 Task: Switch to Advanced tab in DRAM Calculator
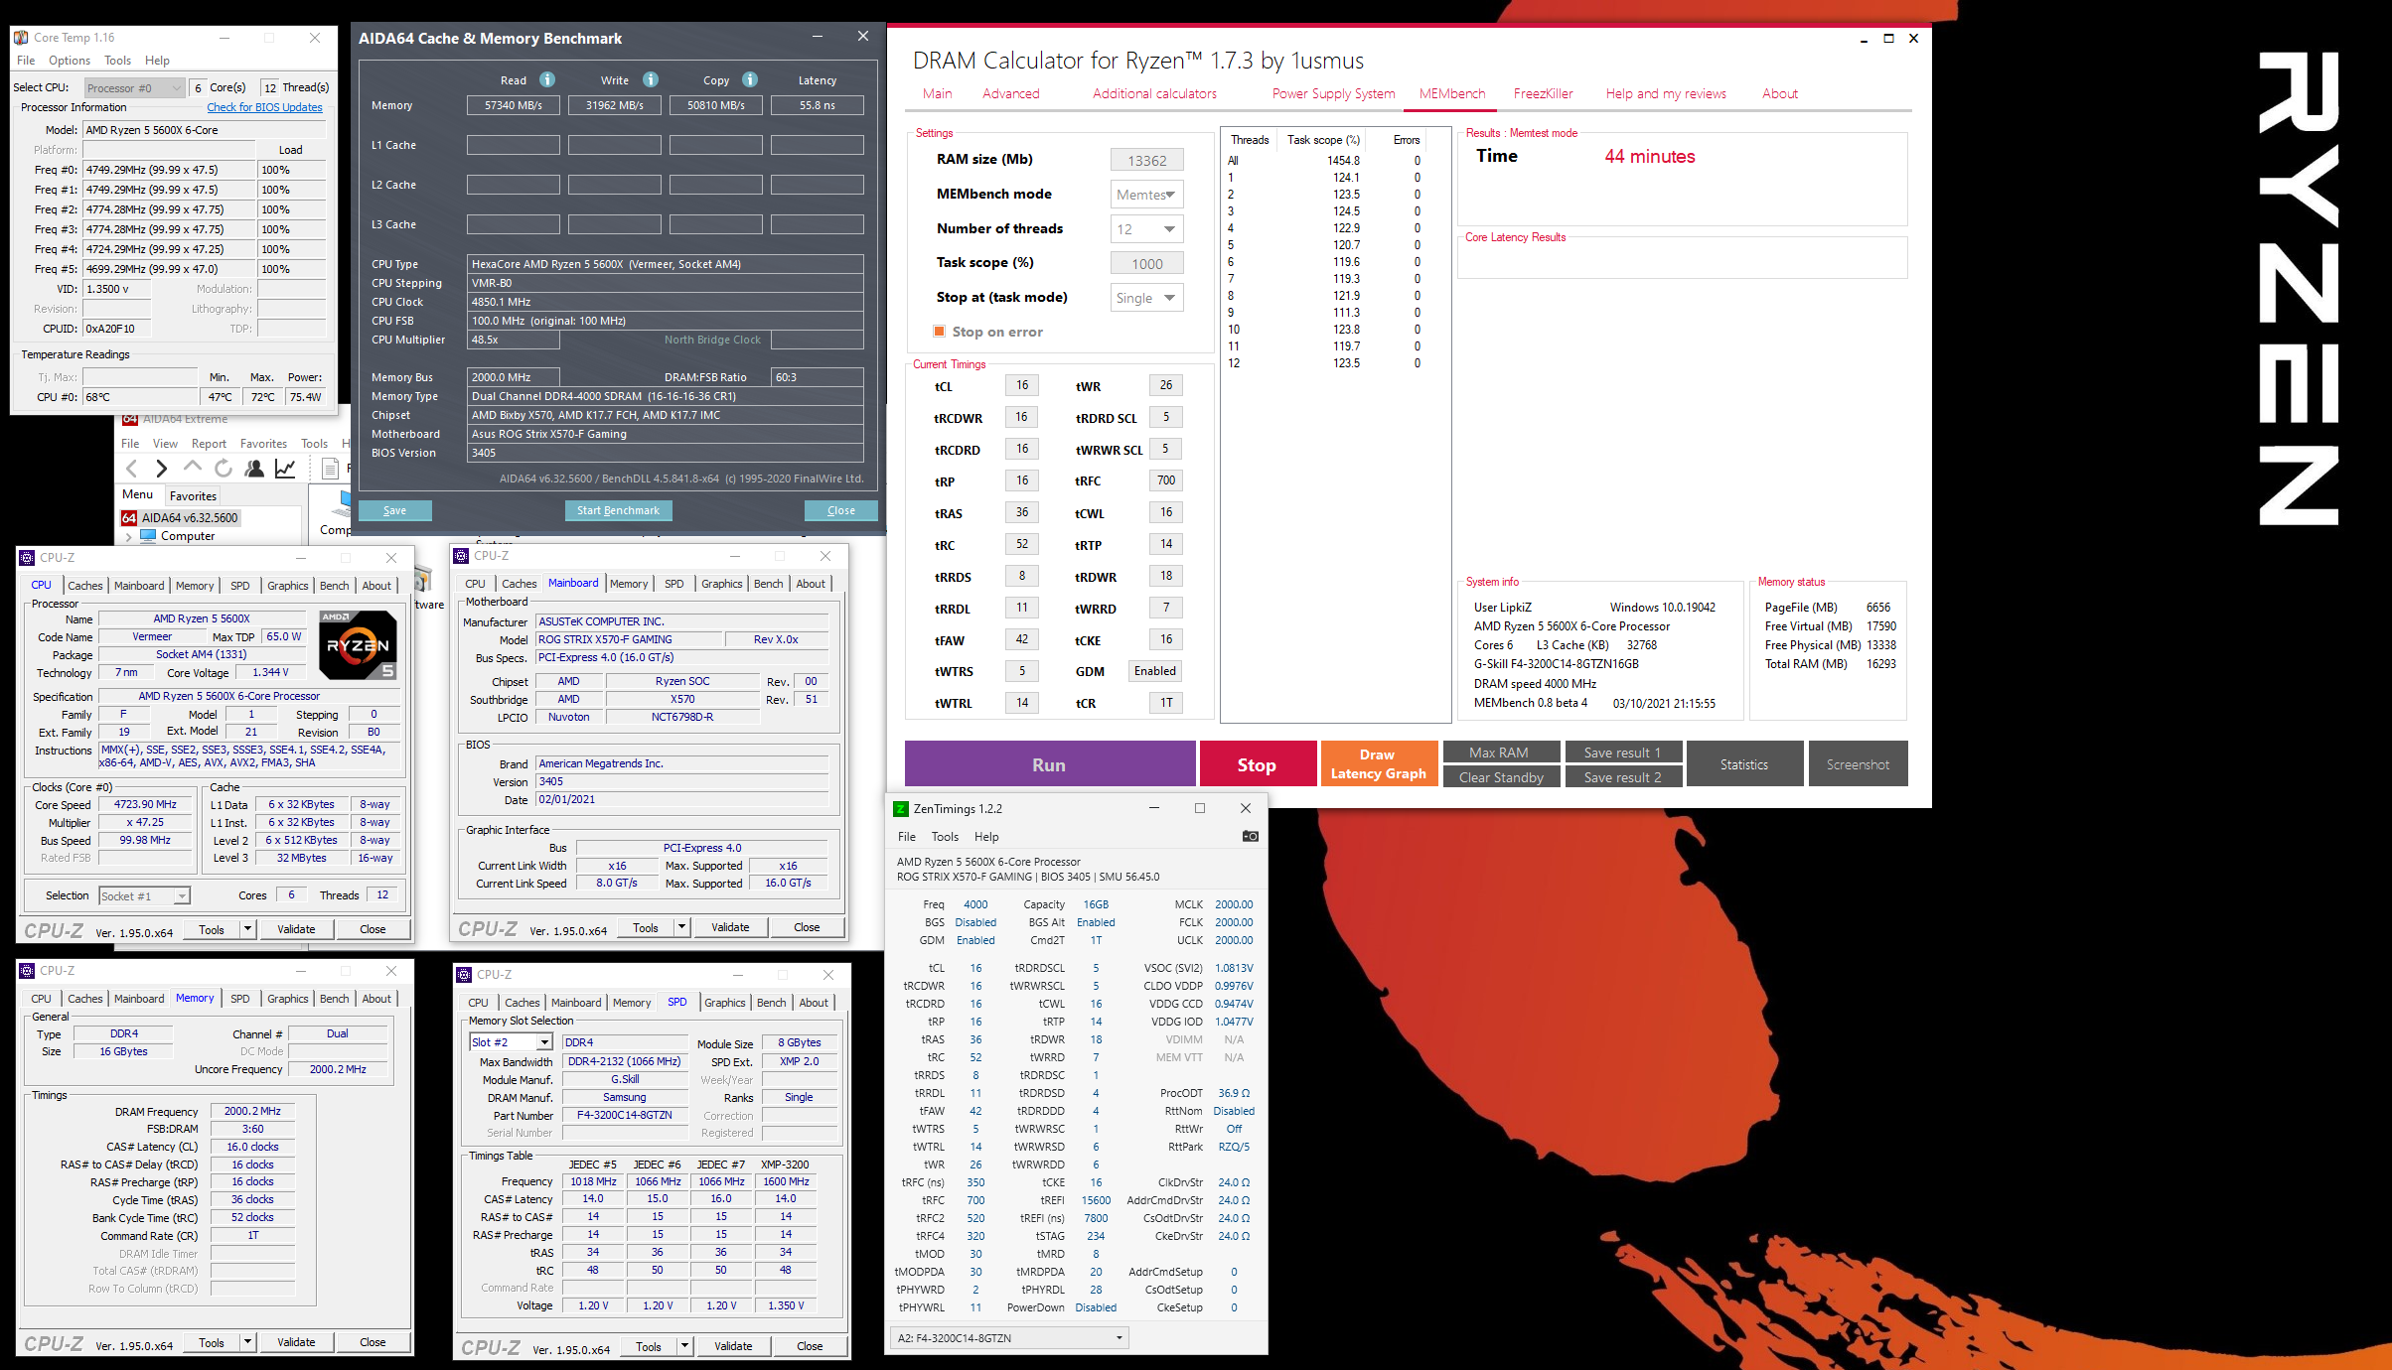tap(1010, 93)
